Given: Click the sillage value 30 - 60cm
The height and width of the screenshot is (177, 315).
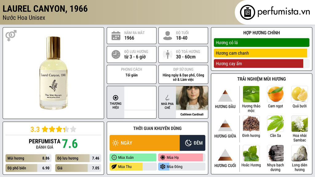Looking at the screenshot, I should coord(185,57).
